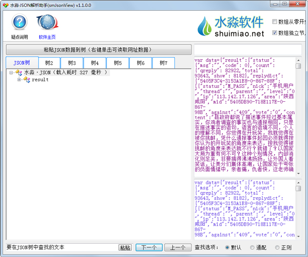Click the 上一个 button
This screenshot has width=308, height=257.
pos(178,247)
